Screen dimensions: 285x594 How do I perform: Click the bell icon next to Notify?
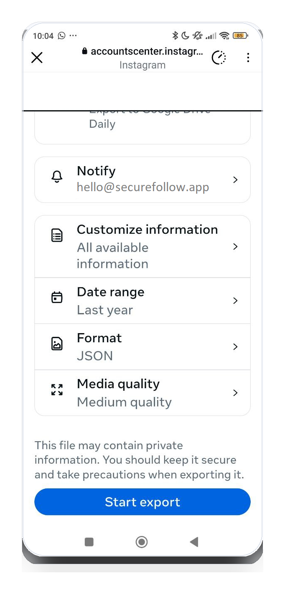56,177
